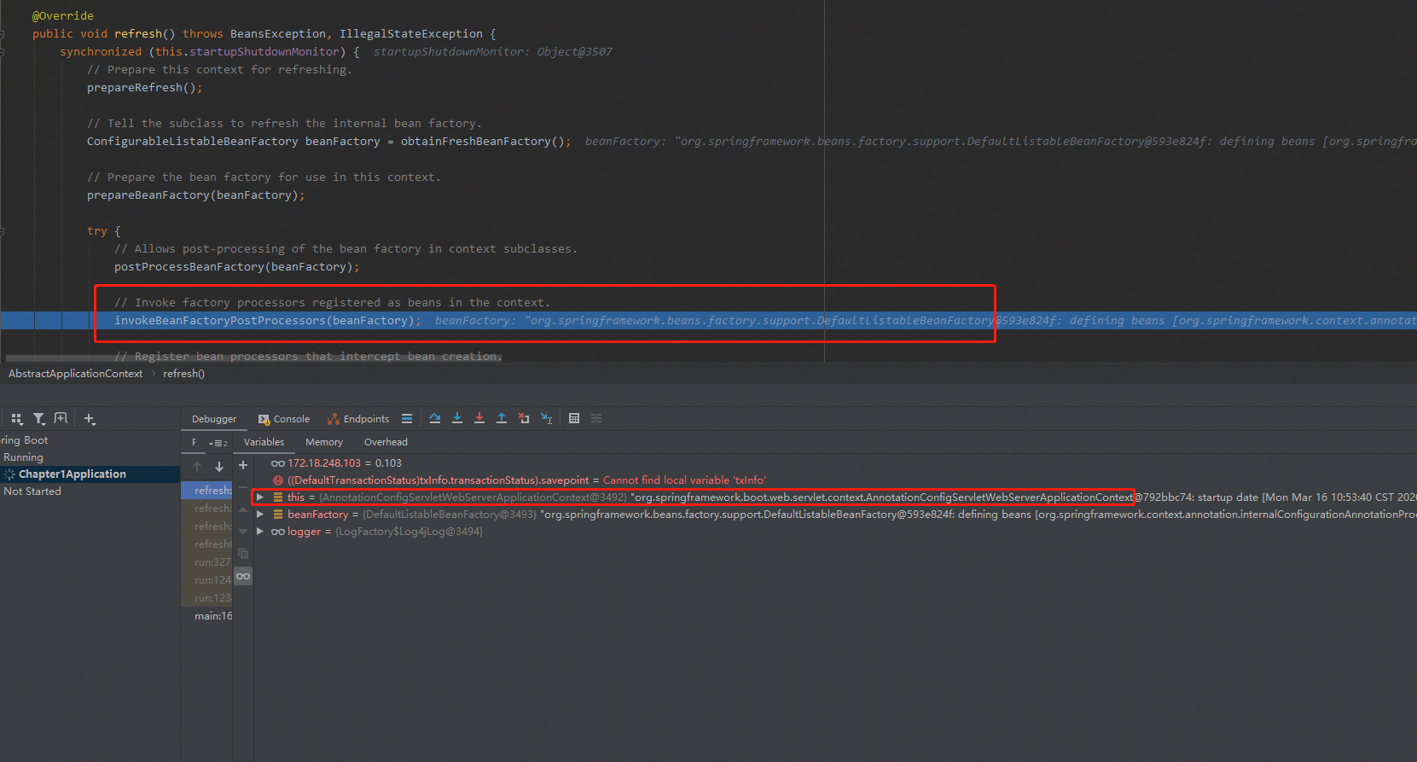The image size is (1417, 762).
Task: Expand the beanFactory variable node
Action: tap(260, 515)
